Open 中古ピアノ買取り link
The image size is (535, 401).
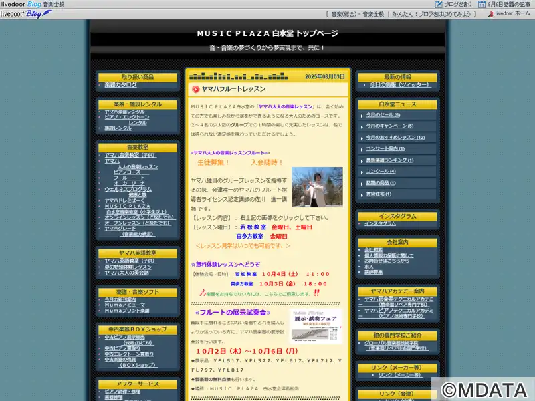(x=122, y=348)
